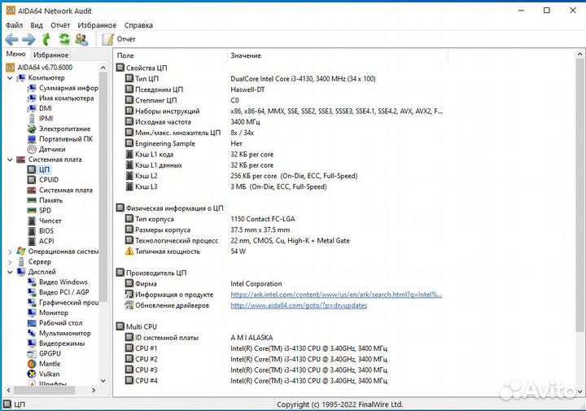This screenshot has width=586, height=411.
Task: Select Системная плата sub-item under motherboard
Action: (59, 190)
